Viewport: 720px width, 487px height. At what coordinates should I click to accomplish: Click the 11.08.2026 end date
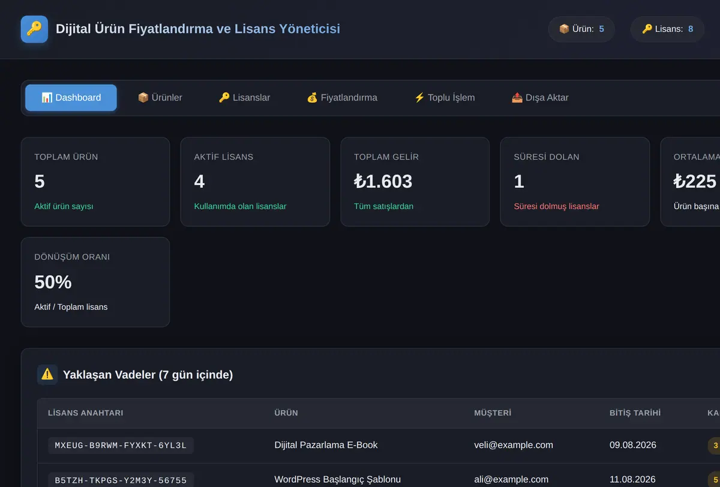(633, 479)
